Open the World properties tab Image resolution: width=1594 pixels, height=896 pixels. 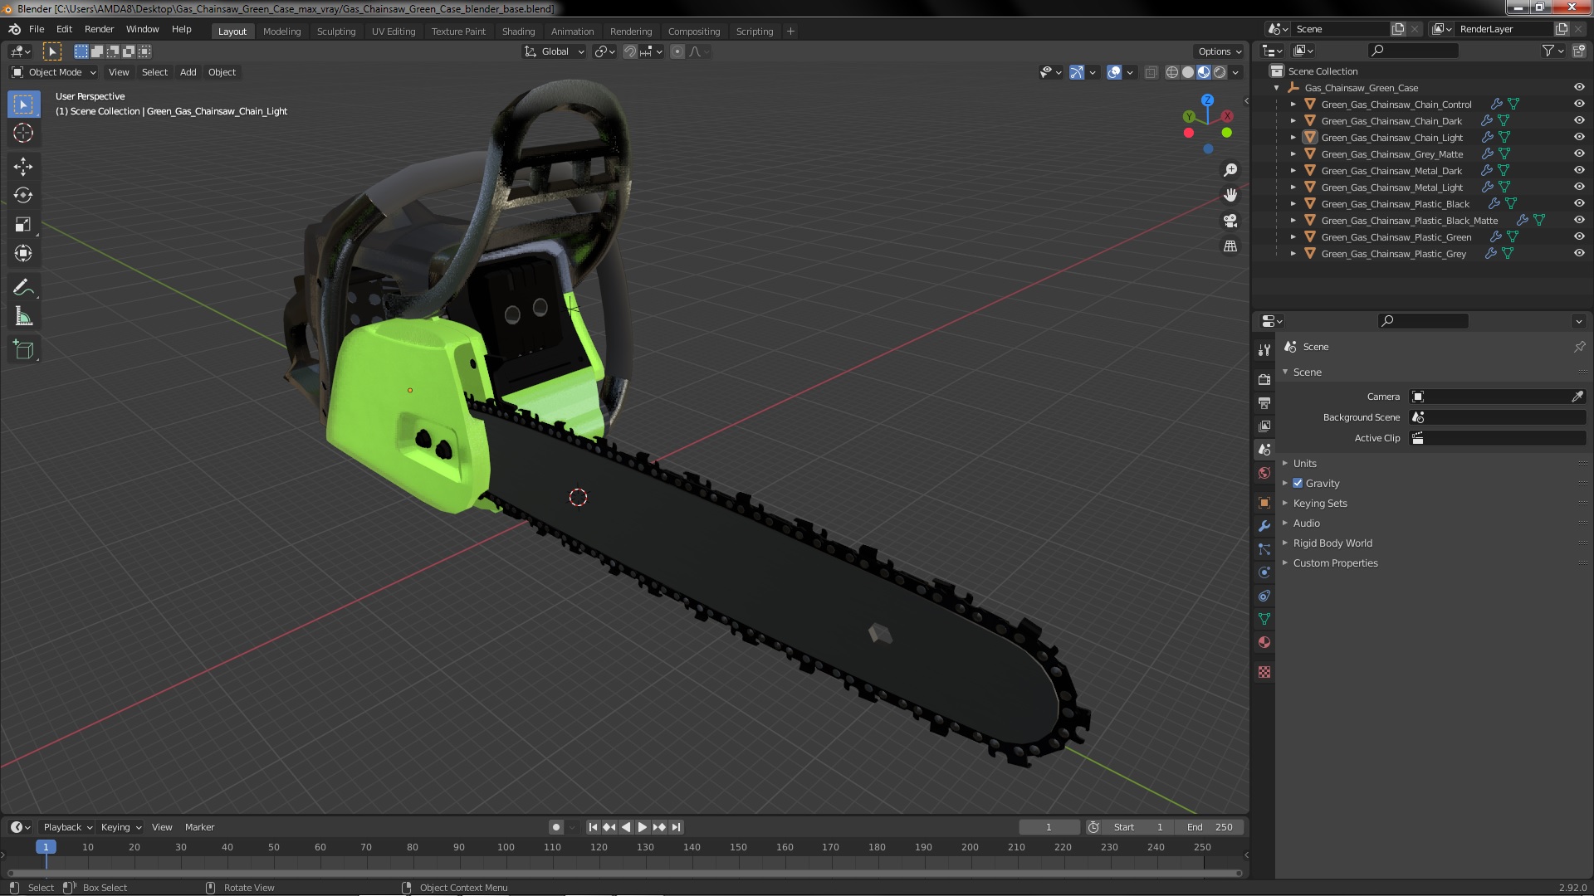click(x=1264, y=473)
